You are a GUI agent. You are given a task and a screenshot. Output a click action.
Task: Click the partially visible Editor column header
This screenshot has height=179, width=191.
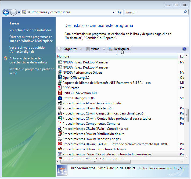click(x=182, y=56)
